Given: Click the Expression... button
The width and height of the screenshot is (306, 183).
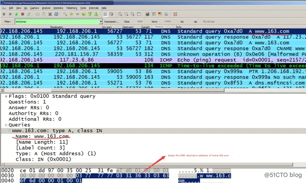Looking at the screenshot, I should coord(111,22).
